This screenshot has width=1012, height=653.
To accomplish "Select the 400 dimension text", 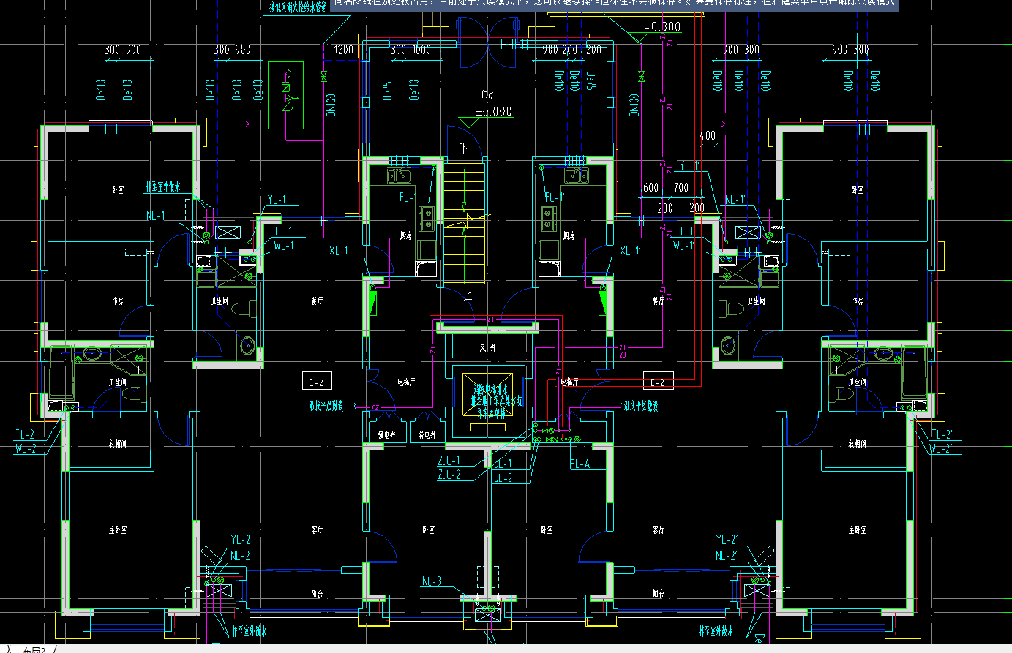I will click(x=708, y=135).
